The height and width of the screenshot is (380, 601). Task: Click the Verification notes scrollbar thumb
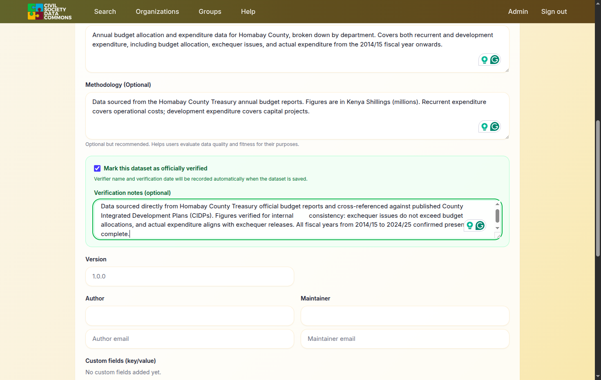click(x=497, y=216)
